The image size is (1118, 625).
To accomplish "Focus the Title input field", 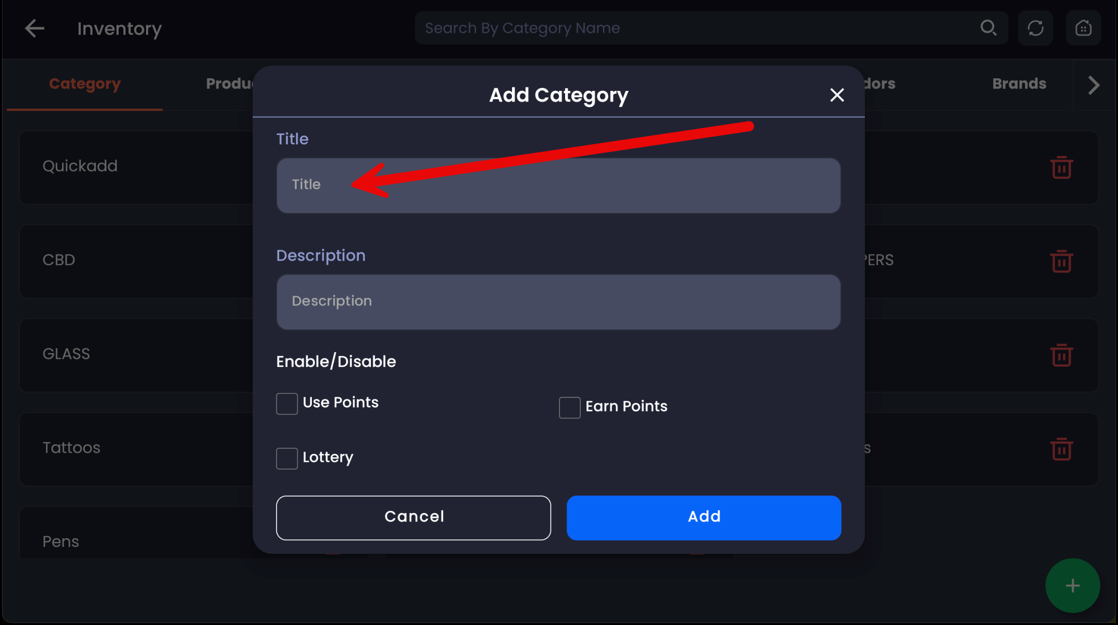I will click(x=558, y=185).
